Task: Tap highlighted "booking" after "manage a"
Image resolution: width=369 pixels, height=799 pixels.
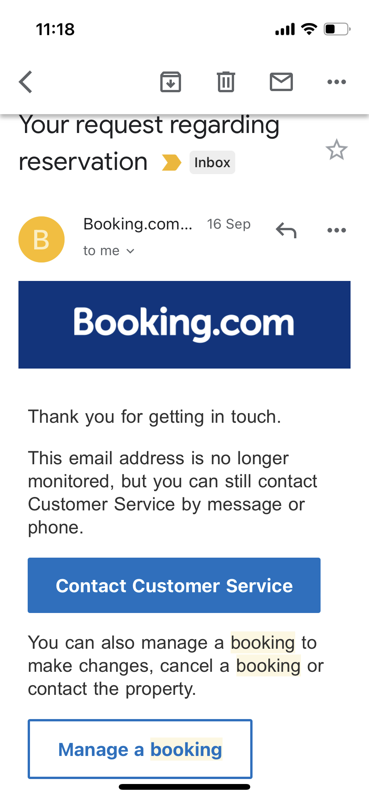Action: tap(263, 643)
